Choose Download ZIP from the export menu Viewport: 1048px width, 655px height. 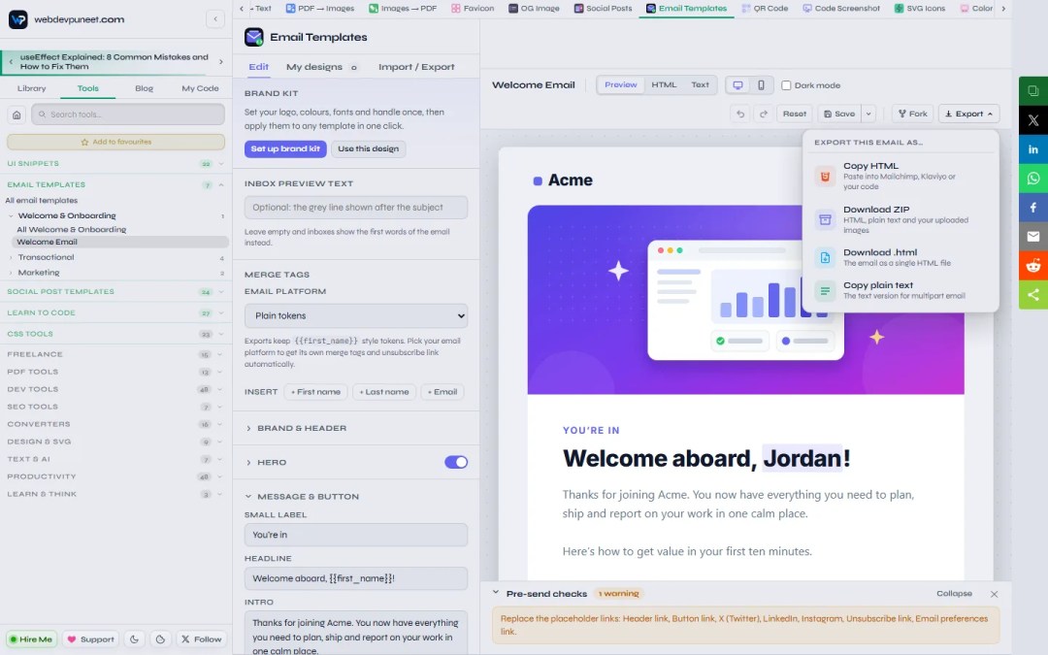[901, 219]
